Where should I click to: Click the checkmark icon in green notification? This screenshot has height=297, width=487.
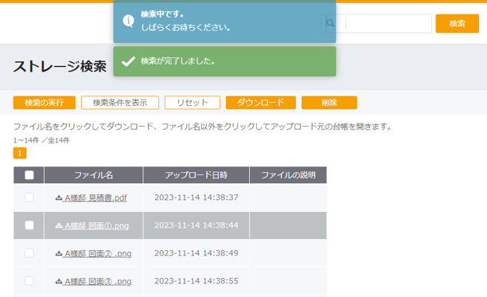[x=128, y=61]
